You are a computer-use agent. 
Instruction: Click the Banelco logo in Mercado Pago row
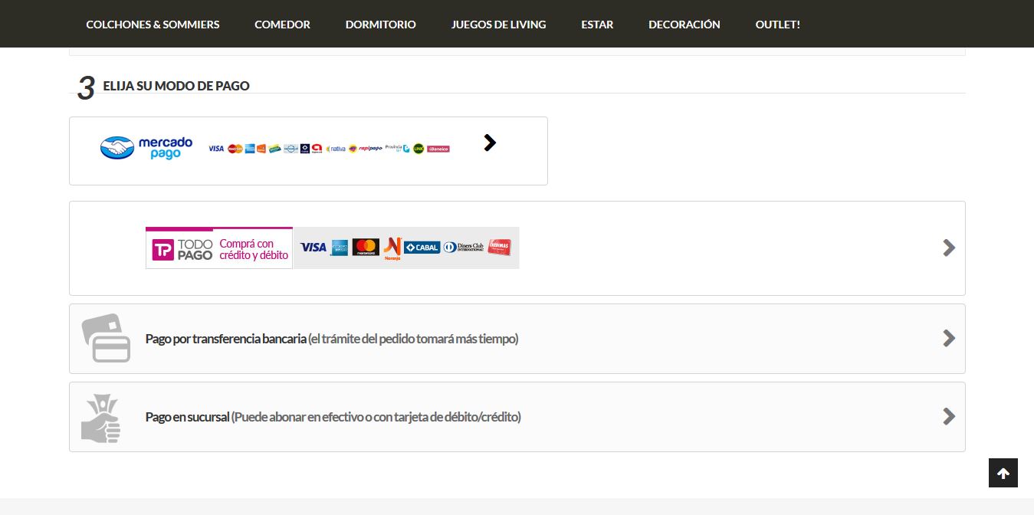coord(438,149)
